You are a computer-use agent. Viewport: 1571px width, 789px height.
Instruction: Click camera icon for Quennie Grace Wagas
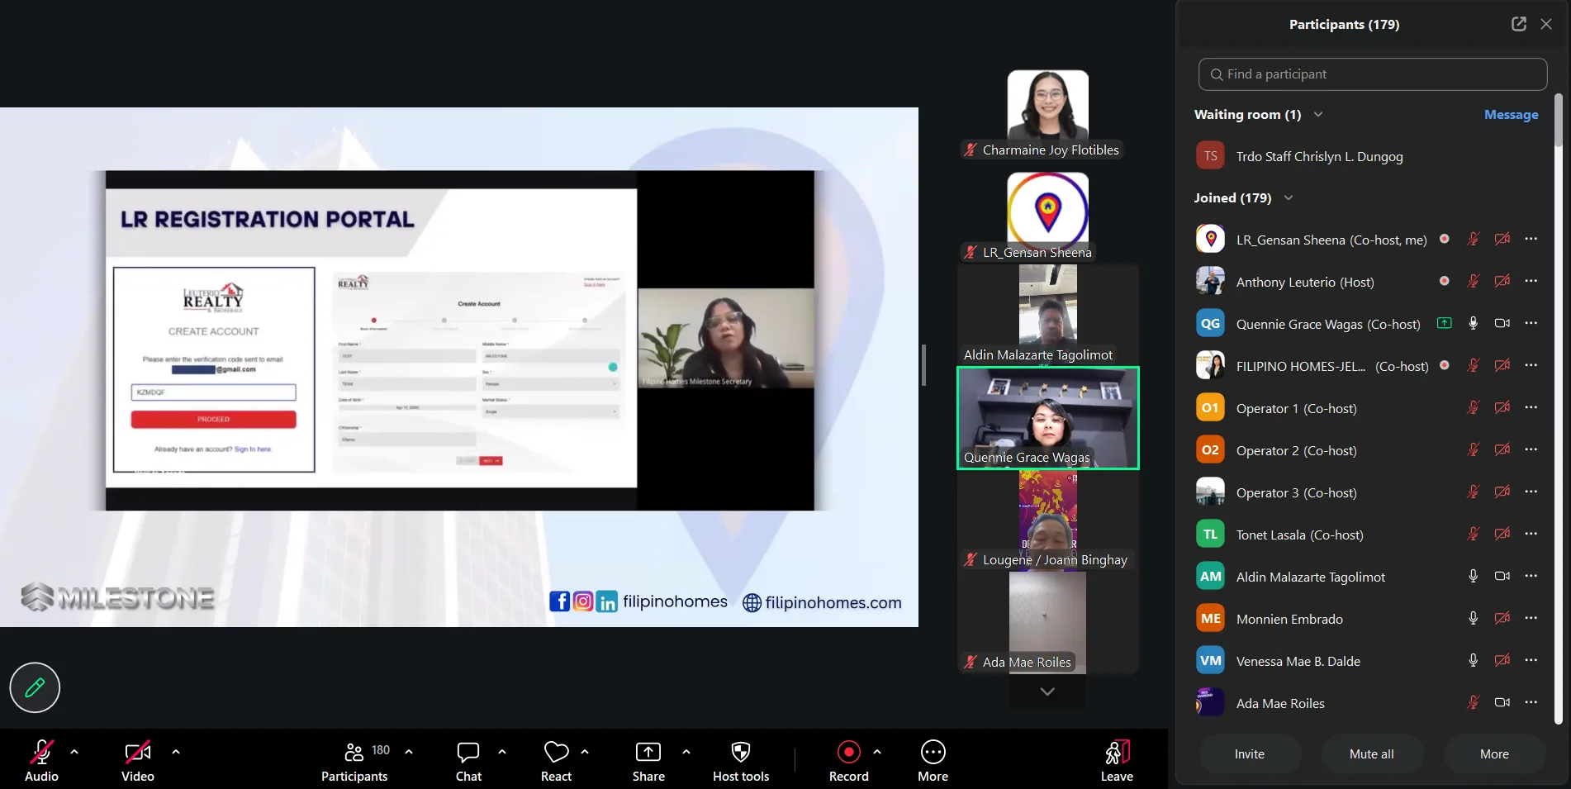click(1502, 323)
